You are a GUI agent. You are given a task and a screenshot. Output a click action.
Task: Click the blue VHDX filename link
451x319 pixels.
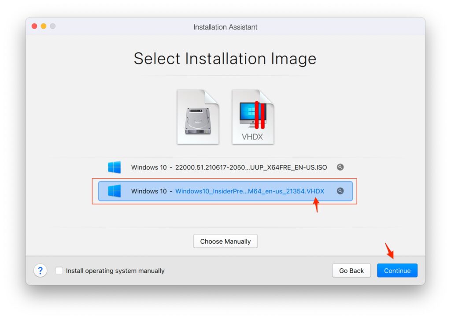pos(250,191)
